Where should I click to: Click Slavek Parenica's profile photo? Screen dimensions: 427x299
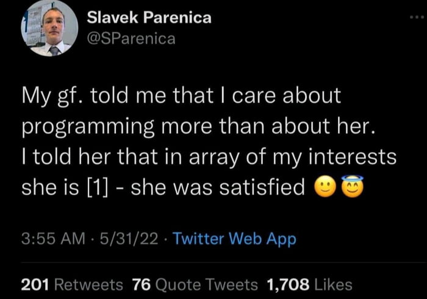click(x=49, y=28)
